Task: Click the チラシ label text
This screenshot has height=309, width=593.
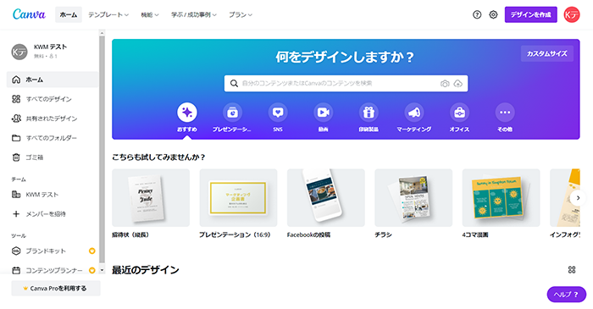Action: click(383, 235)
